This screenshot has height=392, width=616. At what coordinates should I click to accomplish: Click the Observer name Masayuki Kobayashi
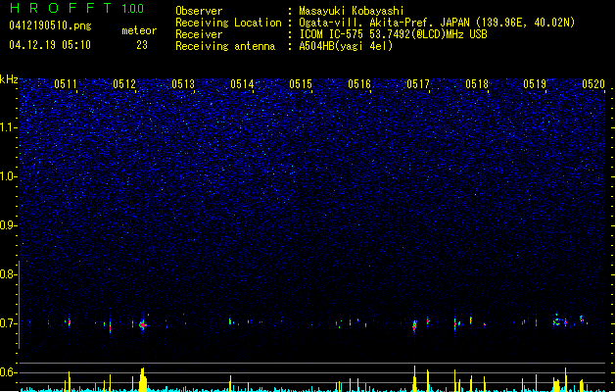[x=352, y=11]
